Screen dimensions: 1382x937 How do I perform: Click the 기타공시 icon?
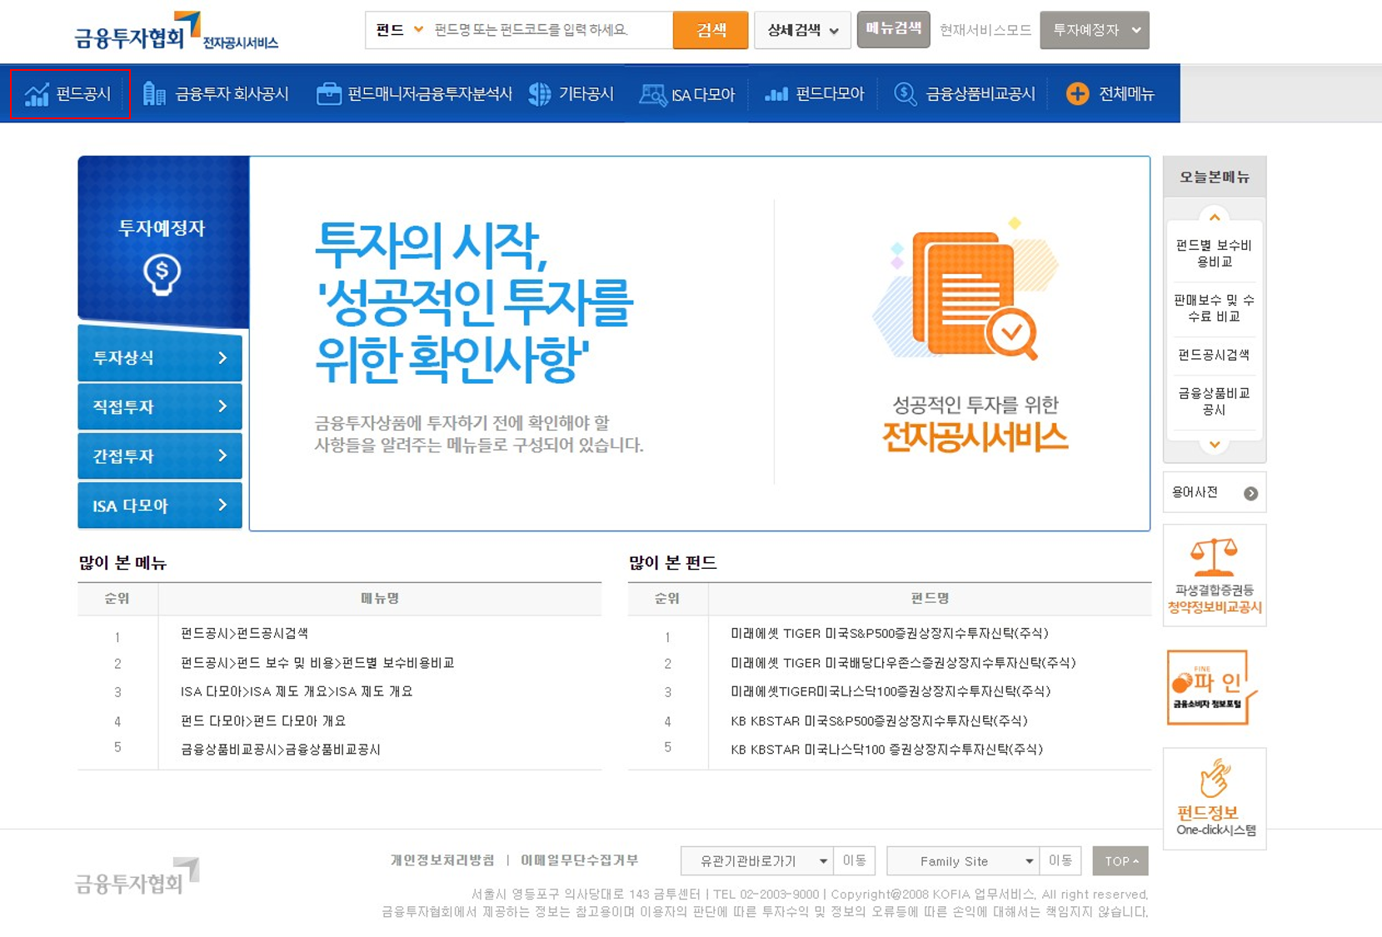pos(539,93)
